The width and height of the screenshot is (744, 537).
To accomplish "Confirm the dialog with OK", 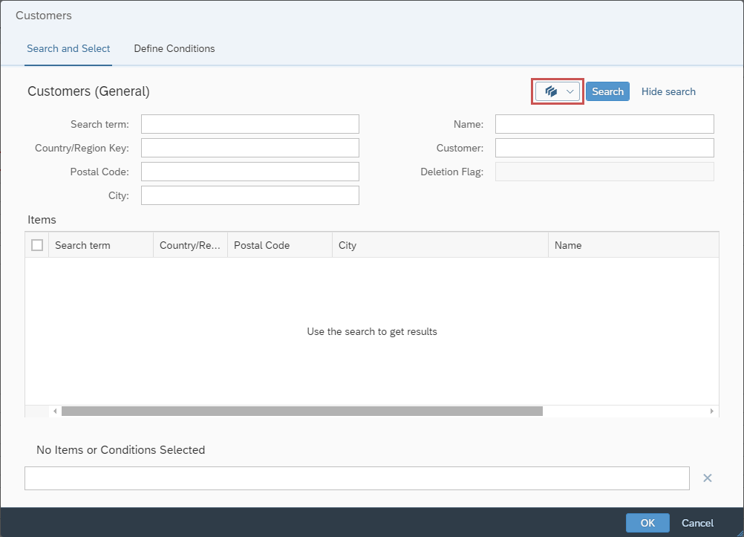I will click(x=647, y=523).
